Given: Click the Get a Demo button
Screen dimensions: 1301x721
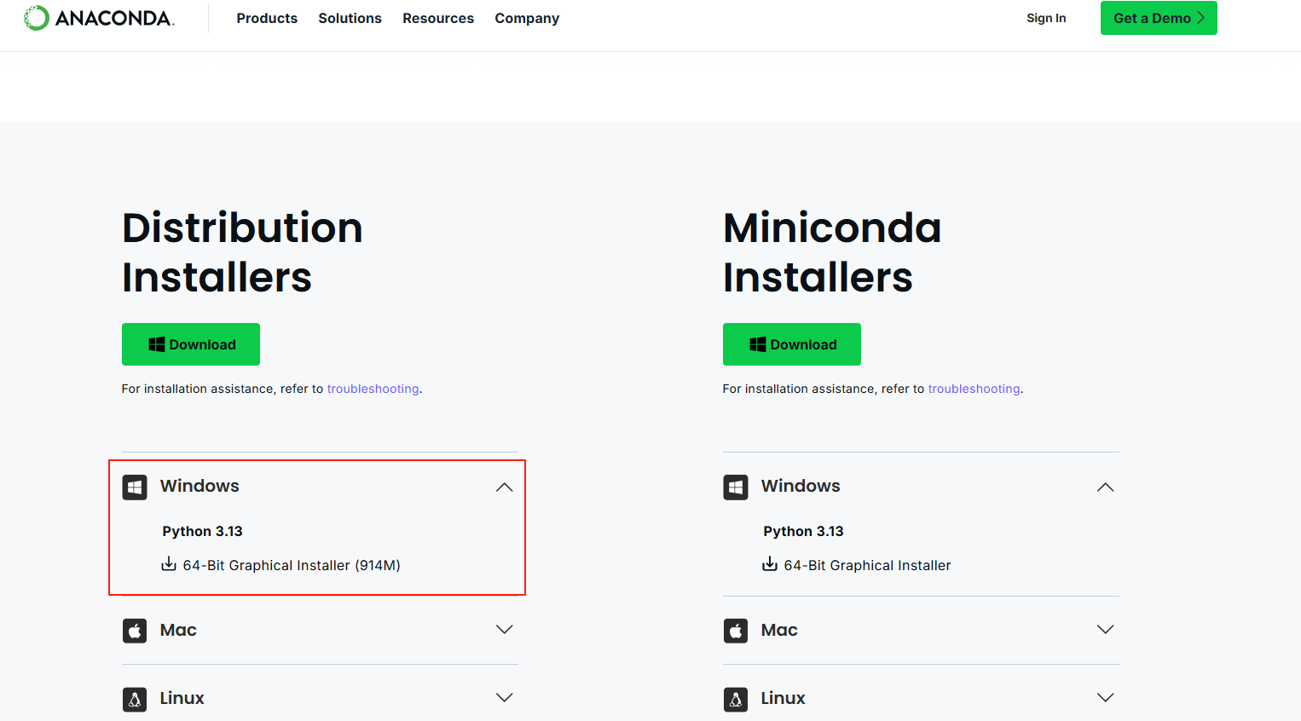Looking at the screenshot, I should click(1159, 18).
